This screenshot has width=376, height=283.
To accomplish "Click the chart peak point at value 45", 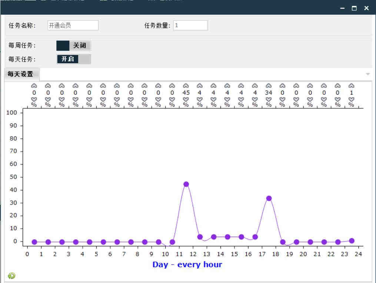I will 186,184.
